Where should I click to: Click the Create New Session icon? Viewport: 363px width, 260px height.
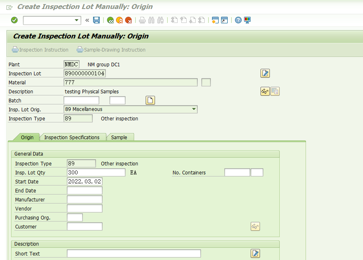point(215,20)
